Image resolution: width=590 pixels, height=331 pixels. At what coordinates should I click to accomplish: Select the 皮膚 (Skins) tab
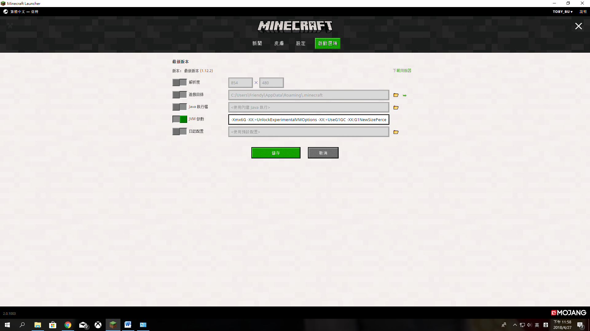pyautogui.click(x=279, y=43)
